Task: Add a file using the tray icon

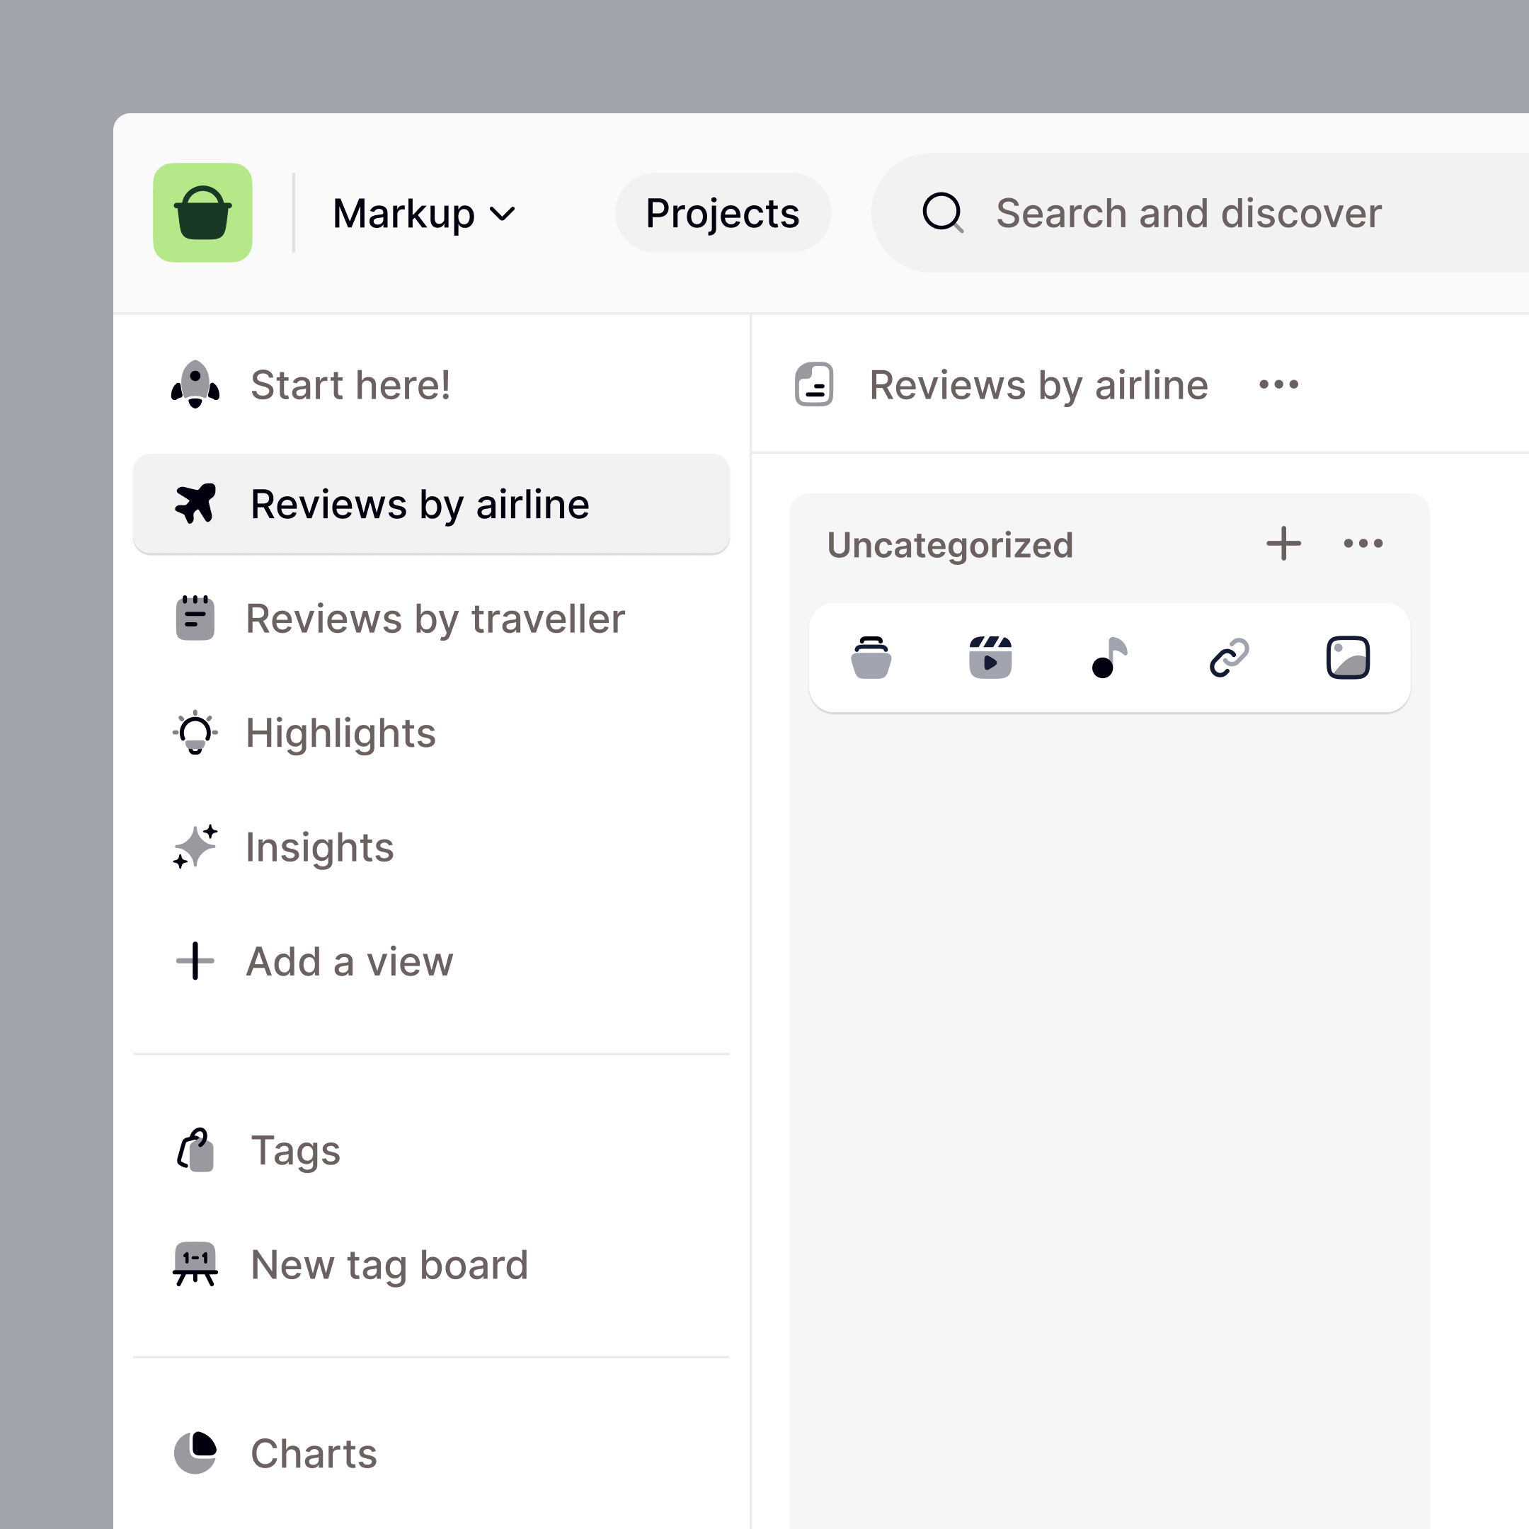Action: pyautogui.click(x=871, y=658)
